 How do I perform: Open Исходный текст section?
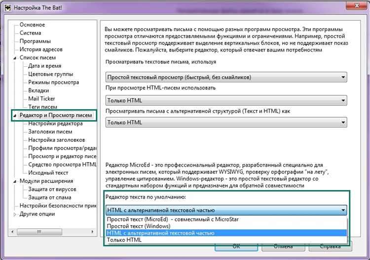click(x=48, y=173)
